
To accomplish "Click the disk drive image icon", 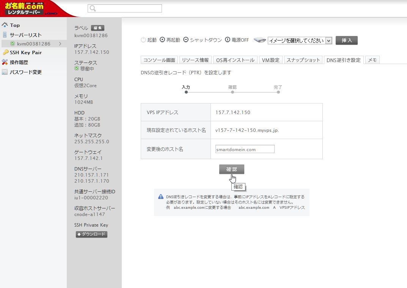I will (259, 40).
